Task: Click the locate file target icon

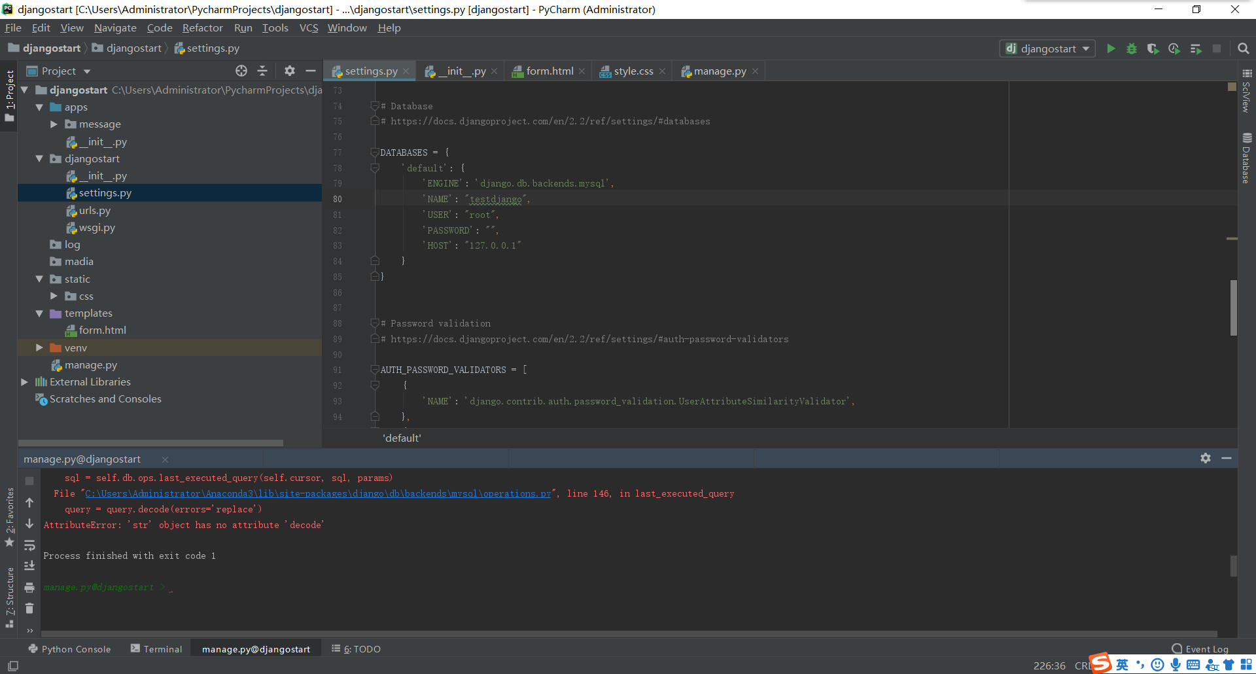Action: click(241, 71)
